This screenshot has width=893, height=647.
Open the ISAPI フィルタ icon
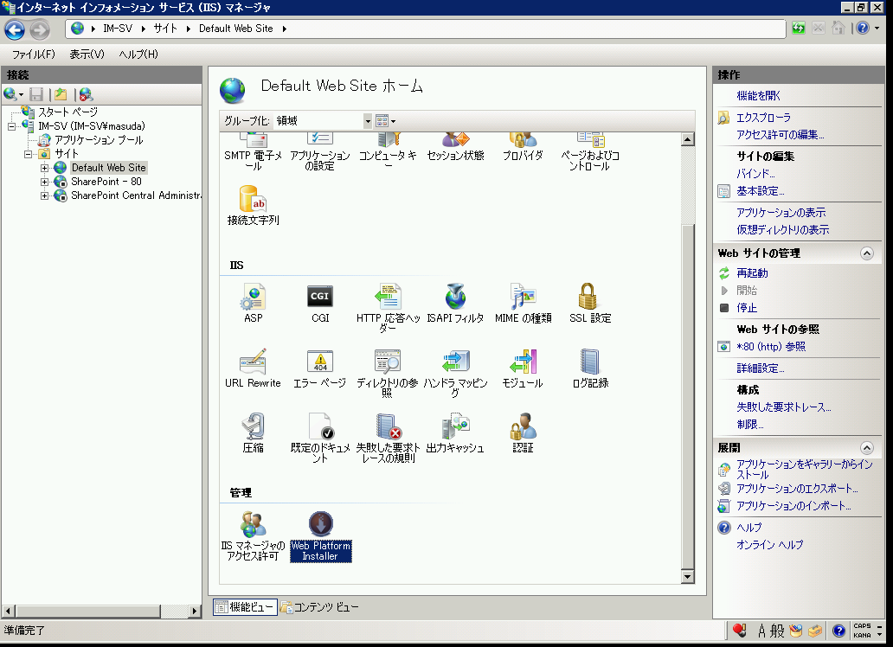coord(456,298)
